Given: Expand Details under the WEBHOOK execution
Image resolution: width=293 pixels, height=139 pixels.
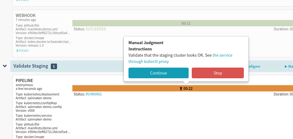Looking at the screenshot, I should click(x=23, y=50).
